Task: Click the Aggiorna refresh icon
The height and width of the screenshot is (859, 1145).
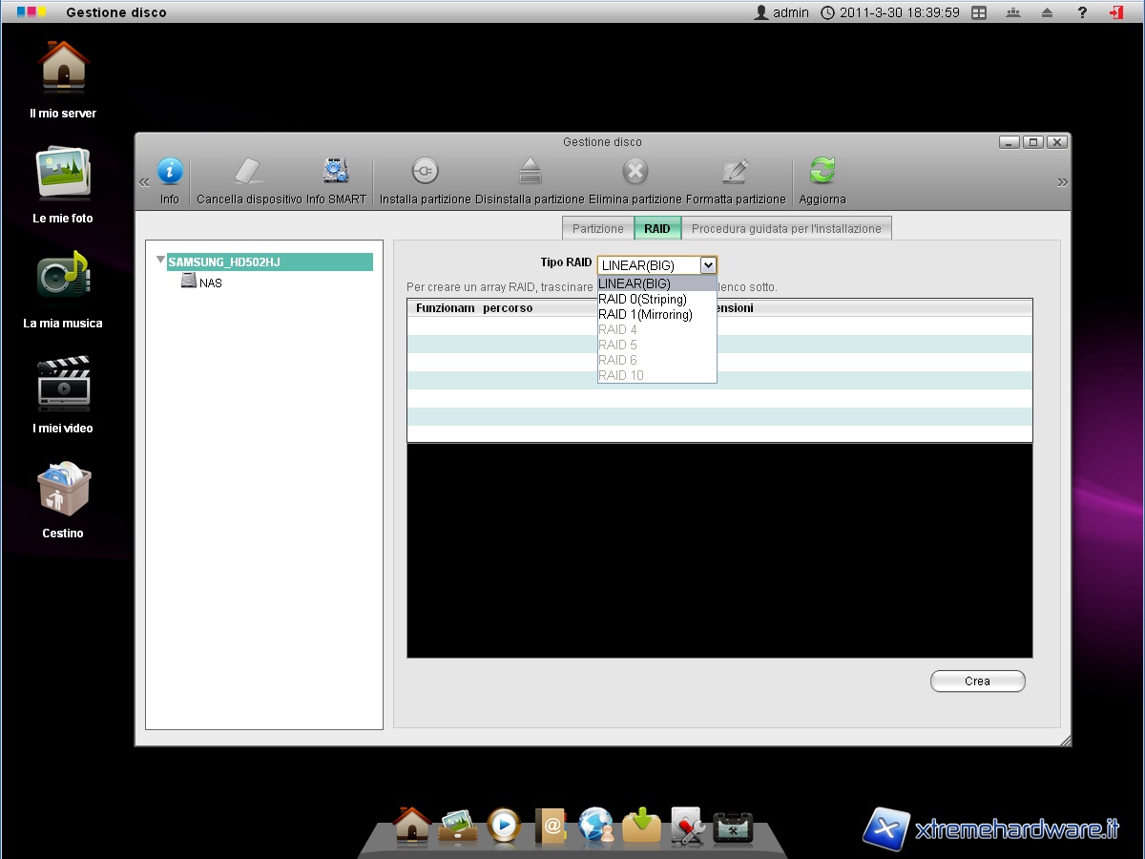Action: click(822, 172)
